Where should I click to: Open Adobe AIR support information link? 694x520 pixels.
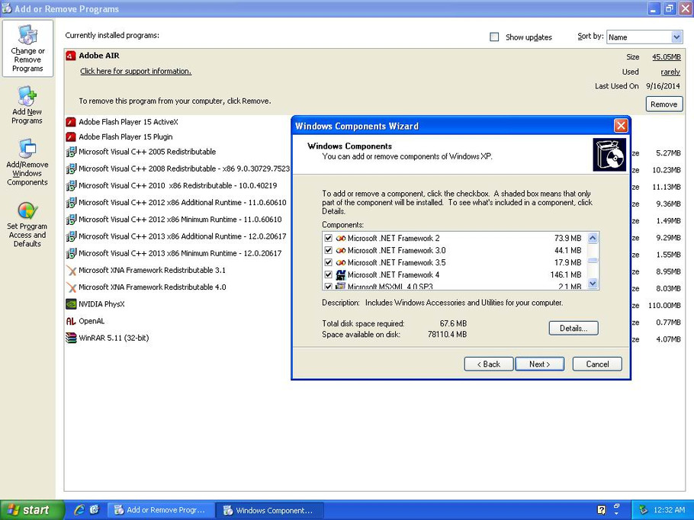(x=136, y=71)
